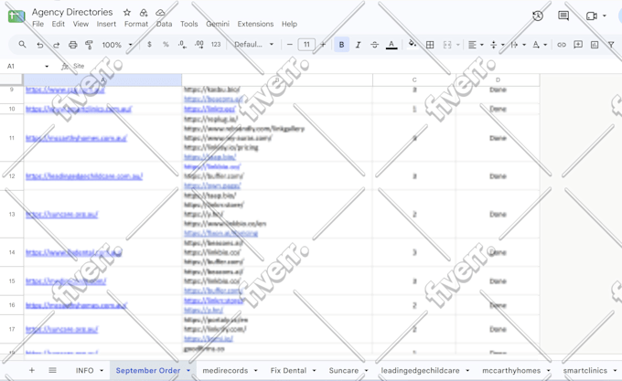This screenshot has height=381, width=622.
Task: Click the formula bar showing Site
Action: point(345,66)
